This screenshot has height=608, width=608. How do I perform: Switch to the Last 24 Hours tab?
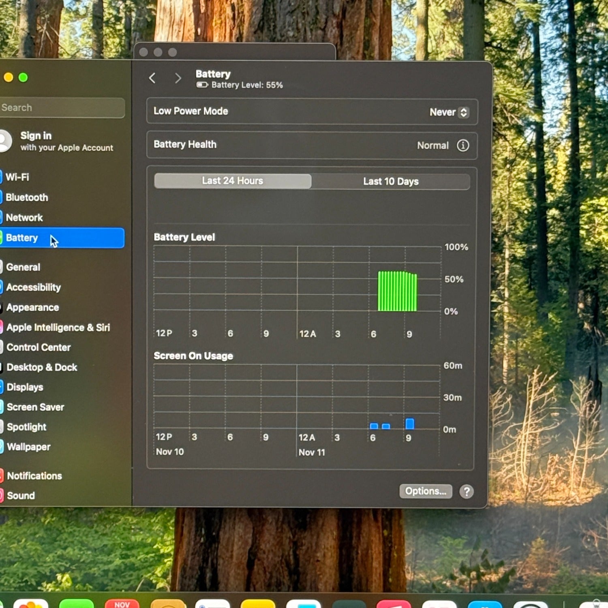click(x=233, y=181)
